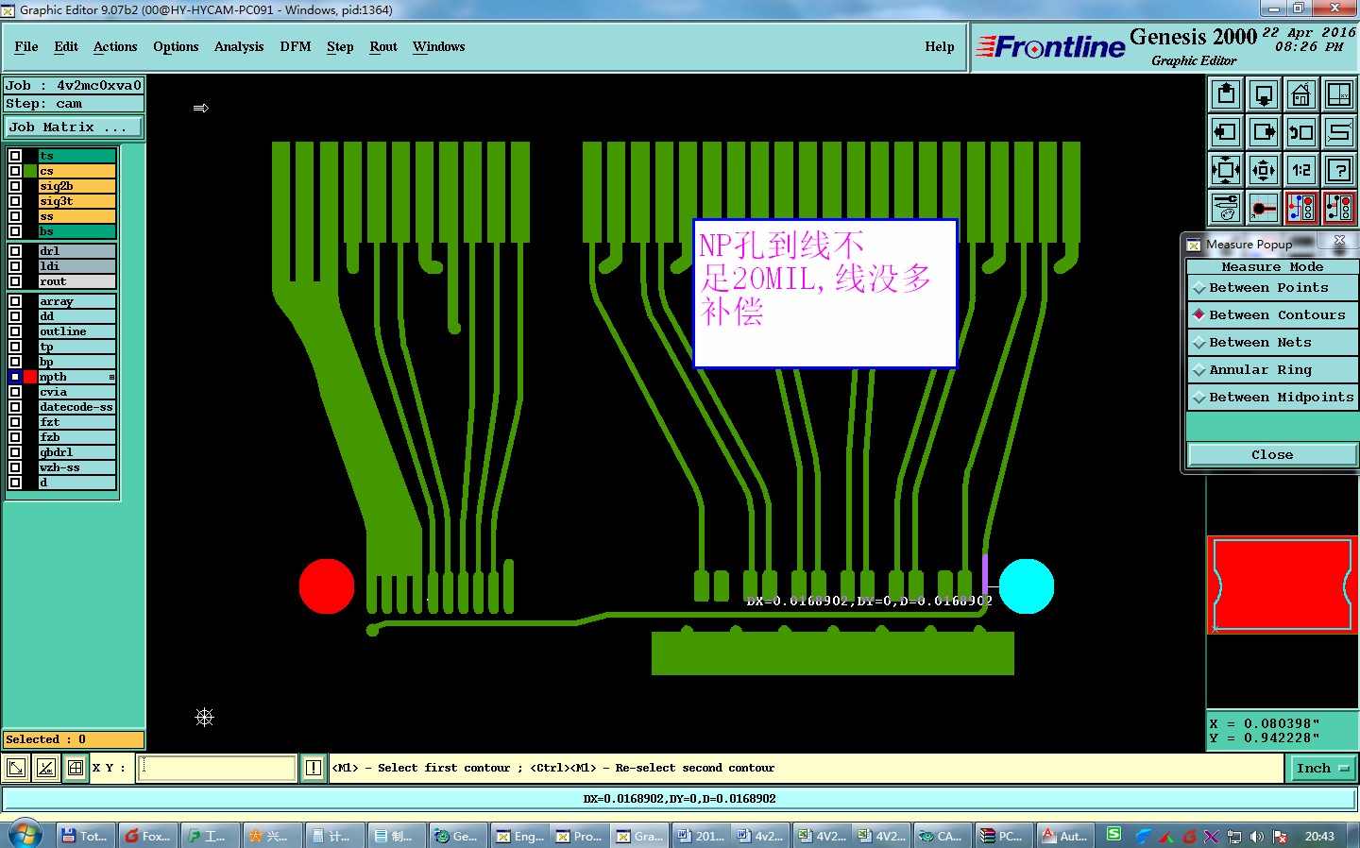Screen dimensions: 1360x848
Task: Select the gbdrl layer row
Action: [x=77, y=452]
